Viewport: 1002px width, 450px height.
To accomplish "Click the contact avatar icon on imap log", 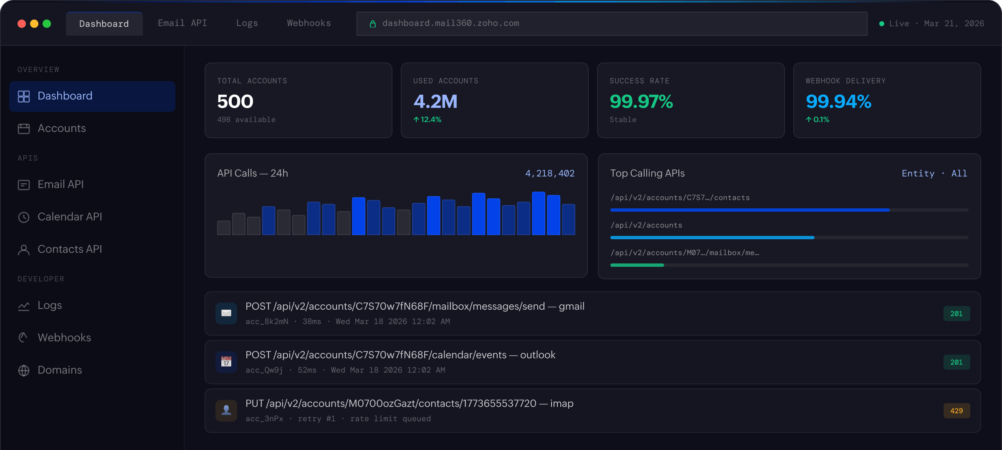I will pos(226,410).
